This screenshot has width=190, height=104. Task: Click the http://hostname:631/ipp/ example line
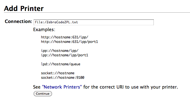coord(65,37)
